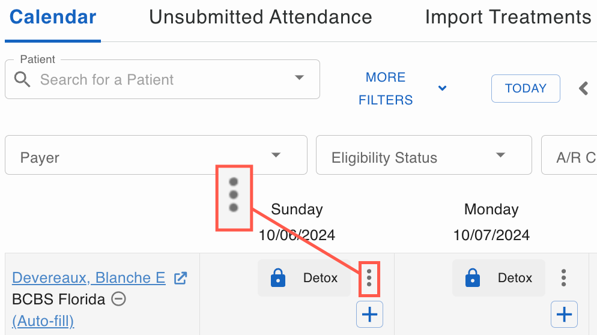This screenshot has height=335, width=597.
Task: Add treatment with plus button under Monday
Action: click(564, 315)
